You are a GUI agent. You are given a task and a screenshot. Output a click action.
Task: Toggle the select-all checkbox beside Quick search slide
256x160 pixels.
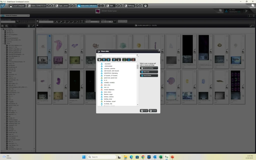(x=37, y=21)
